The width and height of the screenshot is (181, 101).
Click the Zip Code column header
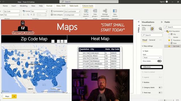(x=115, y=49)
